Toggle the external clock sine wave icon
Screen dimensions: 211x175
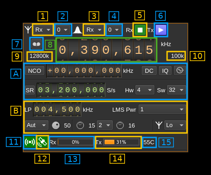click(180, 70)
